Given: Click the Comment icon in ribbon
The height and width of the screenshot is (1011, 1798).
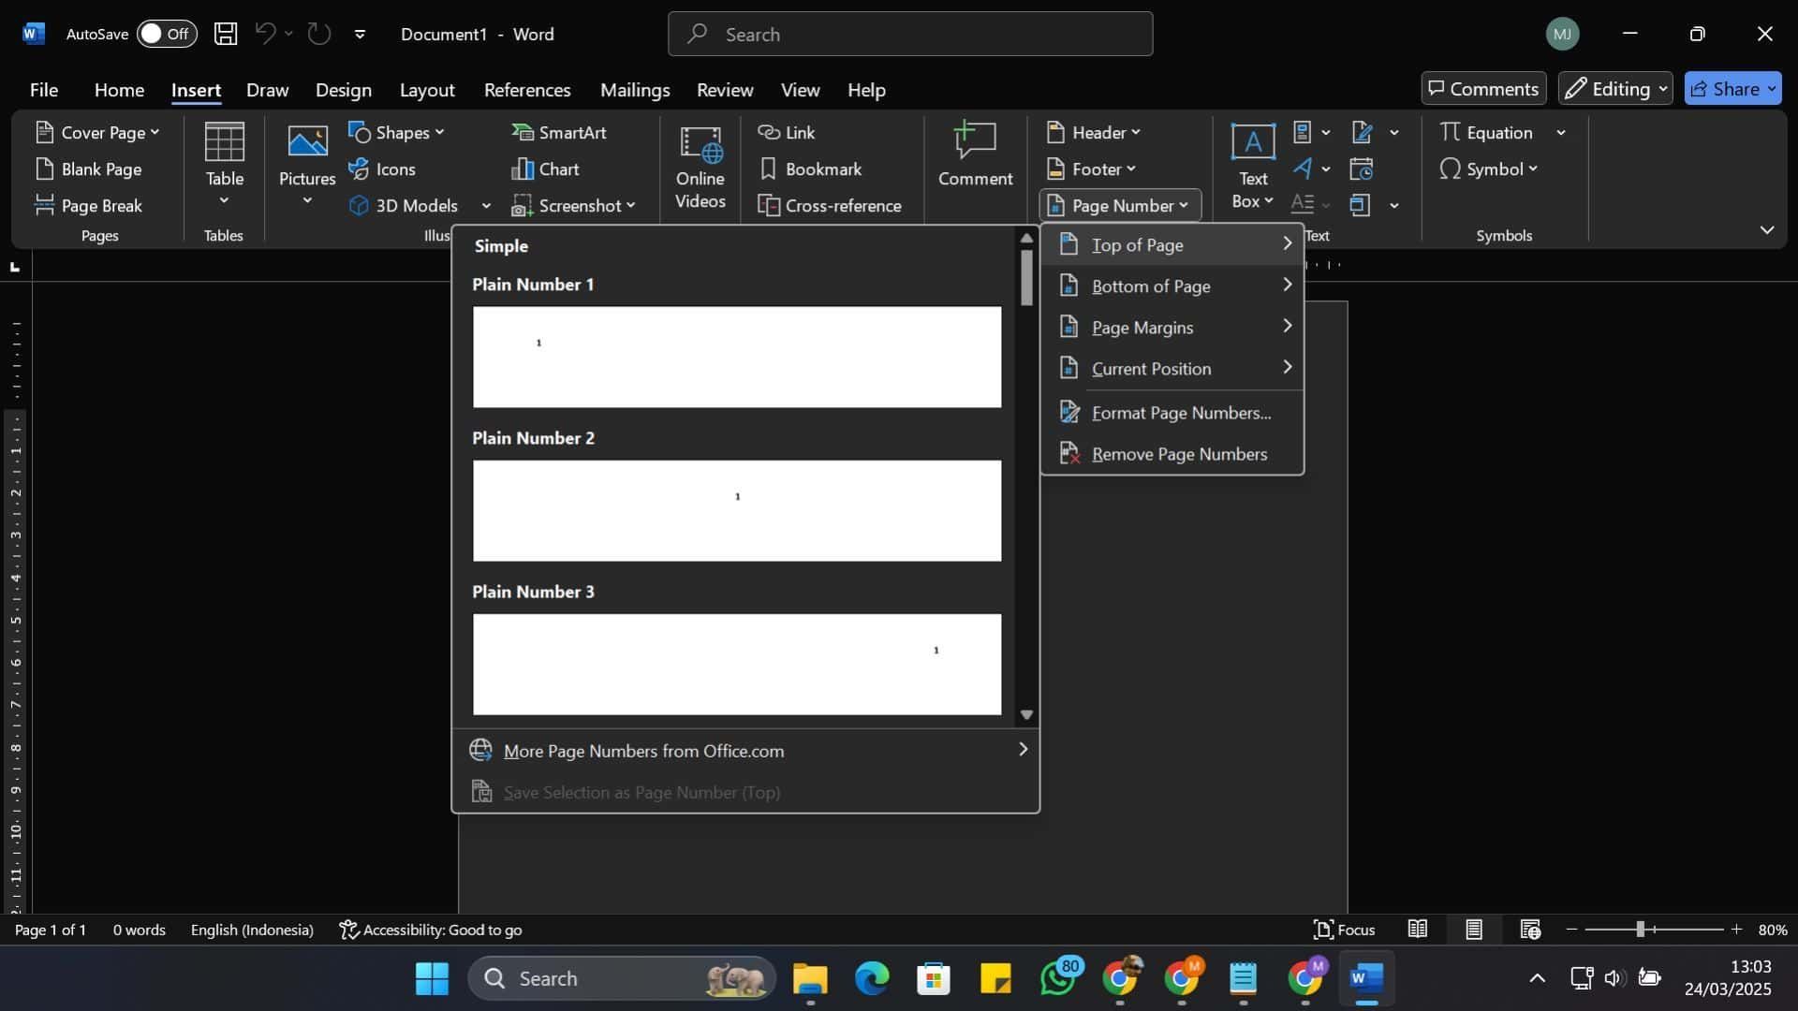Looking at the screenshot, I should 975,141.
